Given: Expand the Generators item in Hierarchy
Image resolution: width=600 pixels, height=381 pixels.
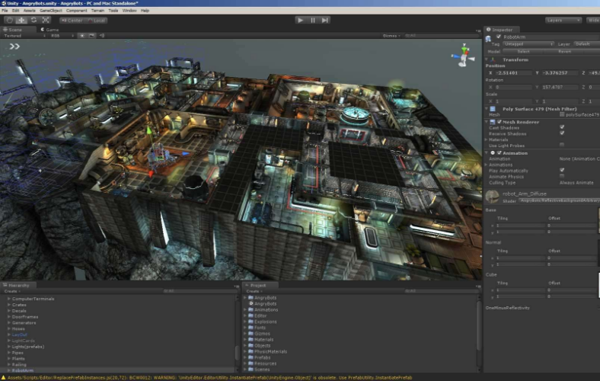Looking at the screenshot, I should (x=8, y=322).
